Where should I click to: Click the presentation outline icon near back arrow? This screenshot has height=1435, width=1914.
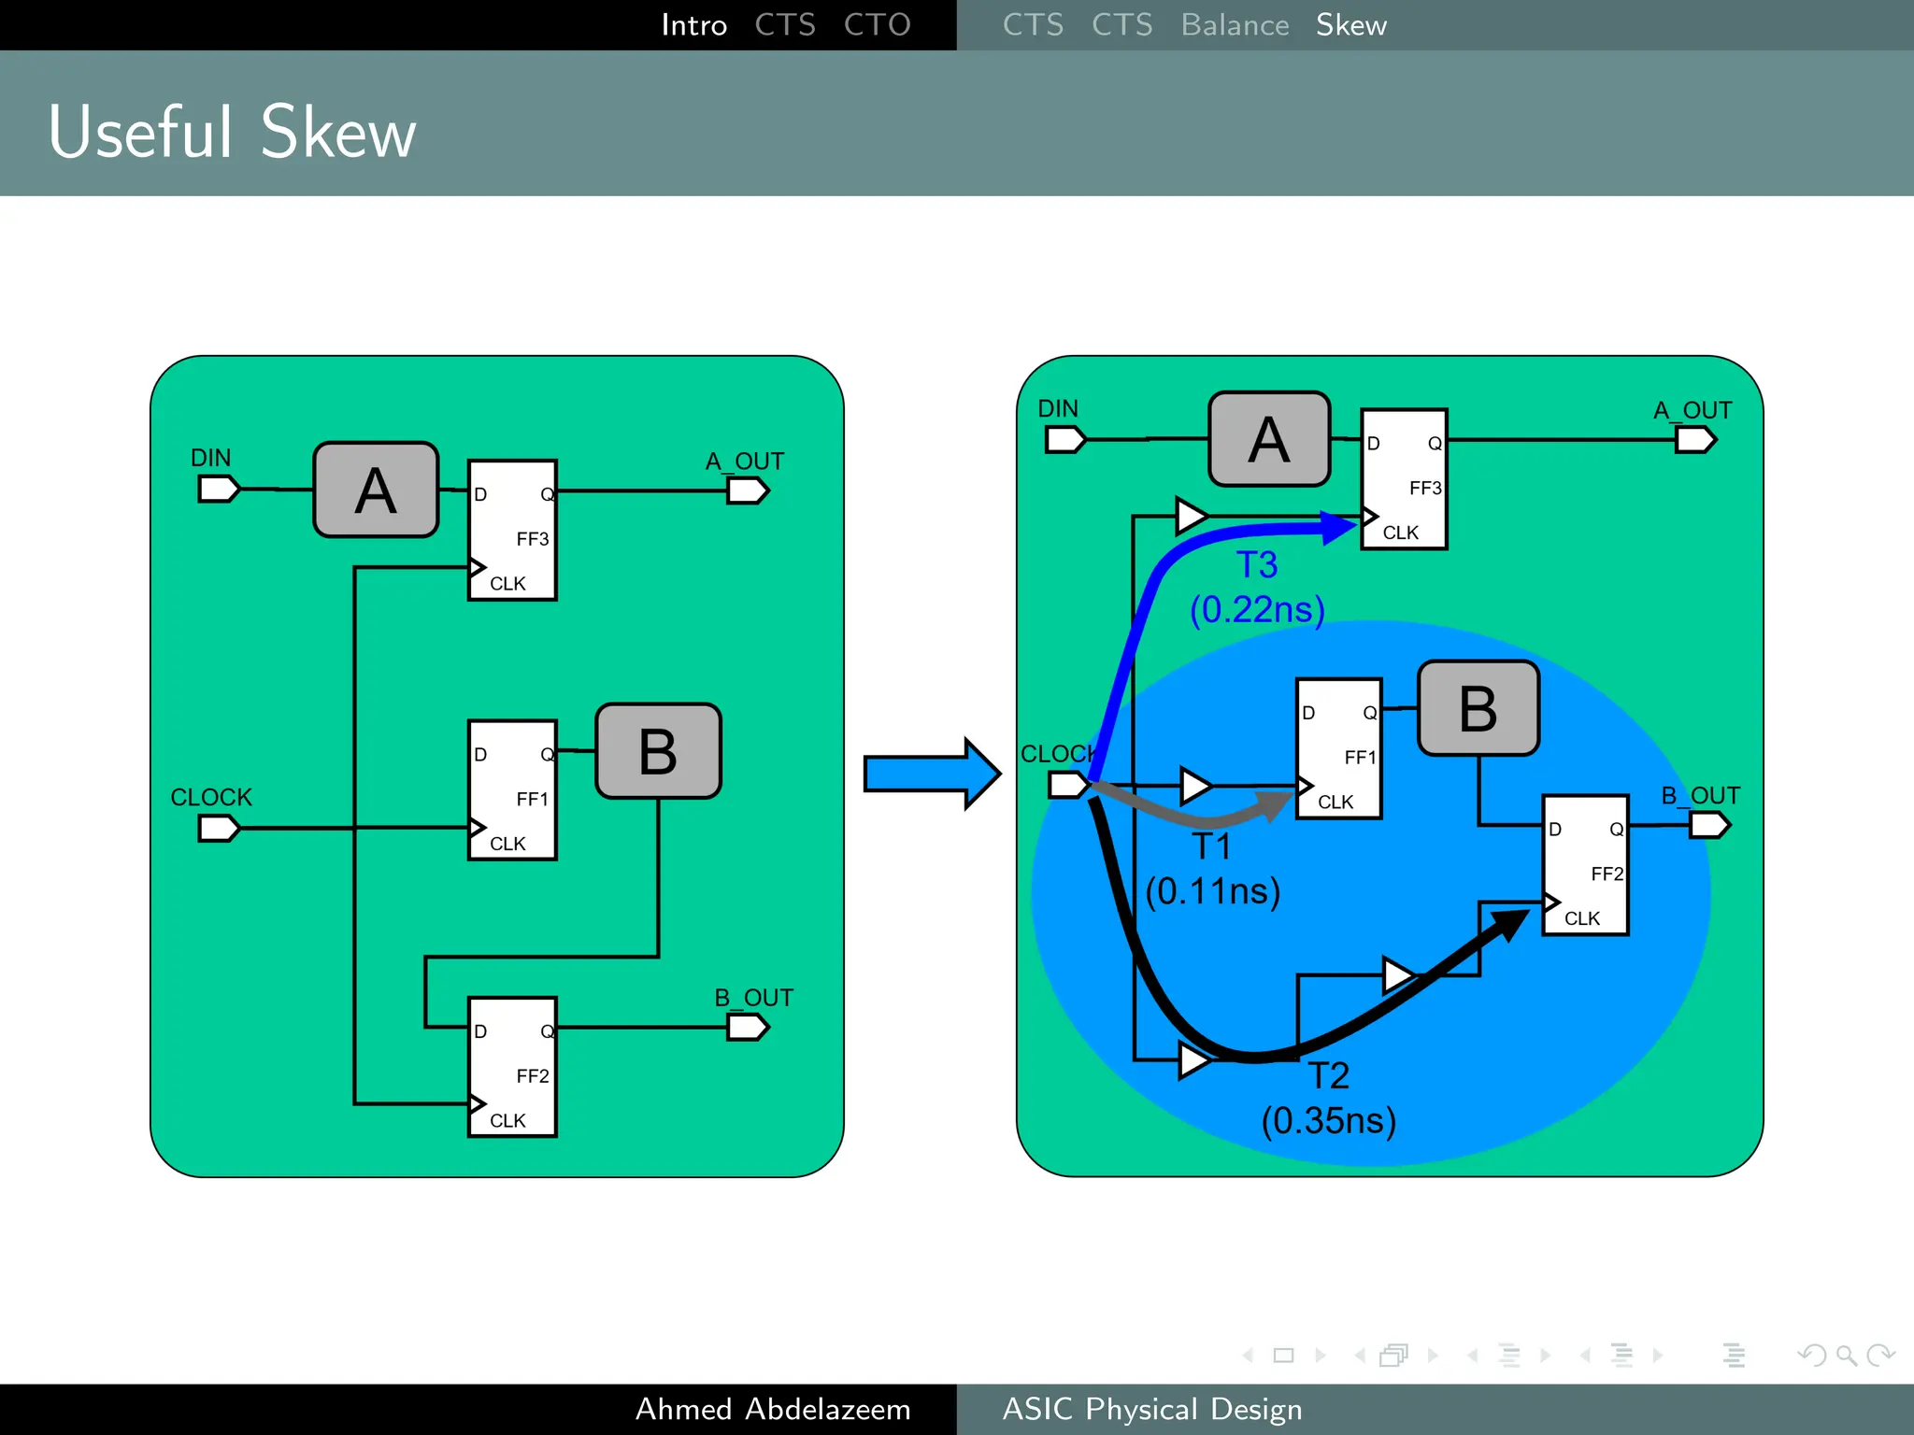pyautogui.click(x=1735, y=1356)
